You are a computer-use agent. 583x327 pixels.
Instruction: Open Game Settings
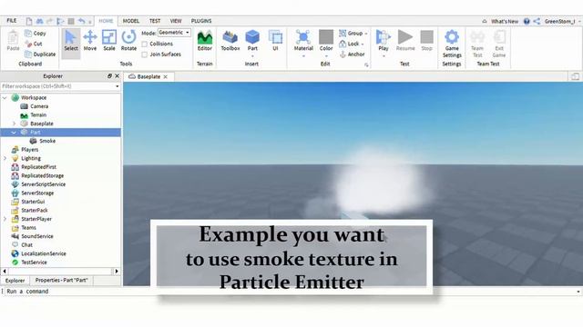452,44
